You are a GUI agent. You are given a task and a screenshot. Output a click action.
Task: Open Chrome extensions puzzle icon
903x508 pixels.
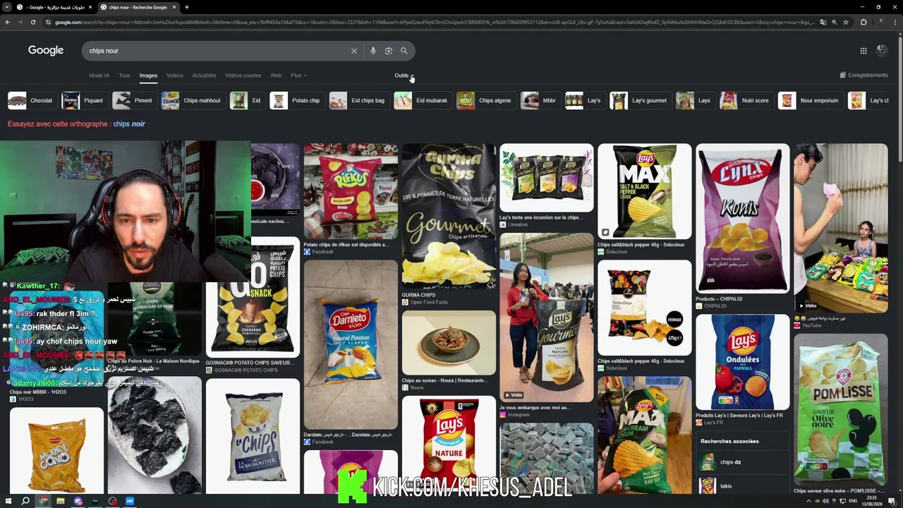(x=863, y=22)
